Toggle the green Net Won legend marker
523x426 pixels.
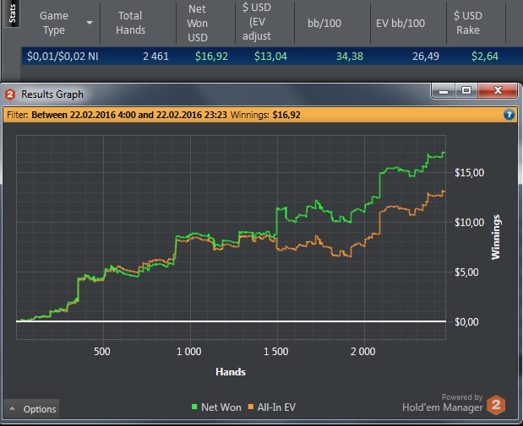194,407
